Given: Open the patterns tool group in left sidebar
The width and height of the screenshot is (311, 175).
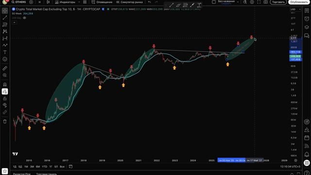Looking at the screenshot, I should [5, 31].
